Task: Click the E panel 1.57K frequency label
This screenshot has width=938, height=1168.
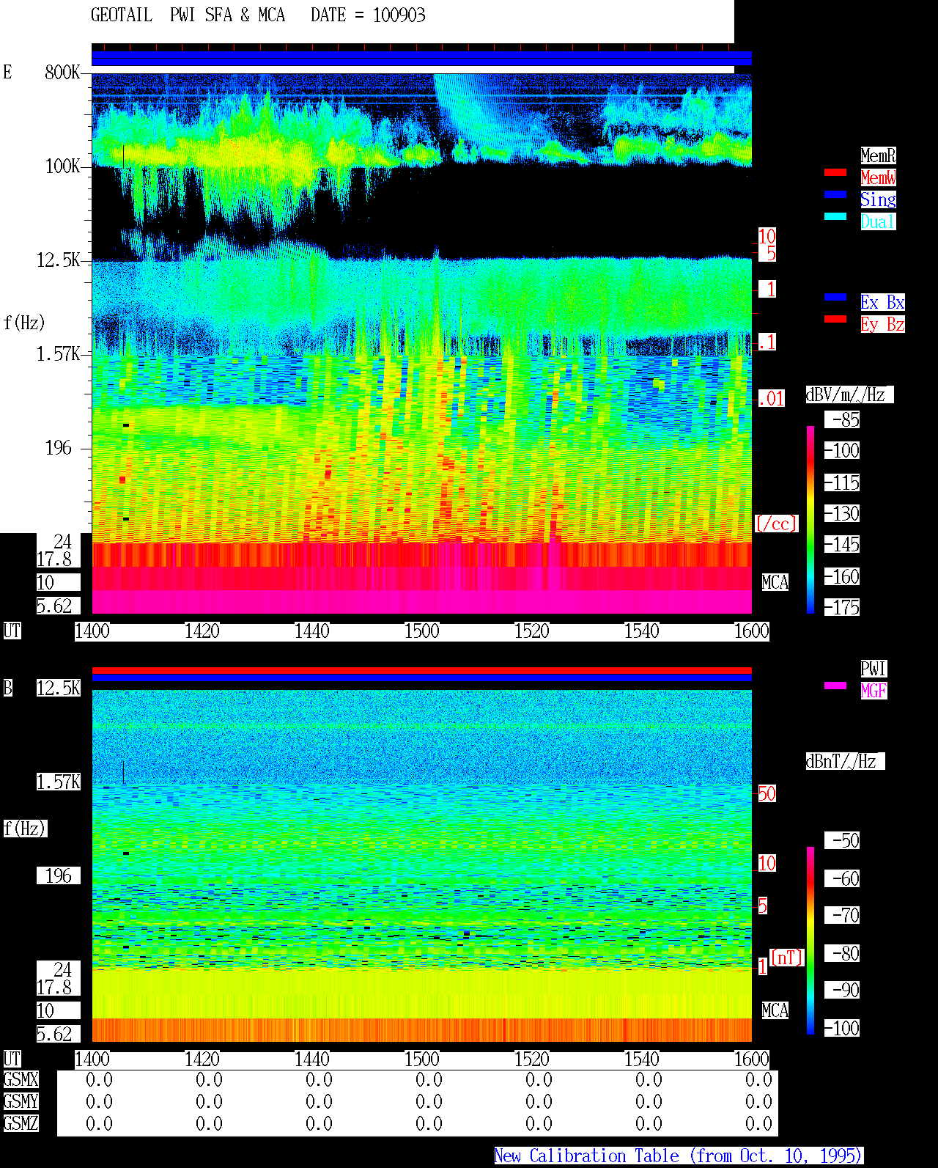Action: (x=59, y=354)
